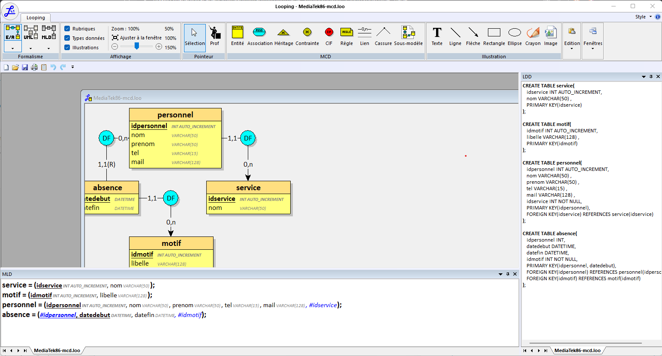Image resolution: width=662 pixels, height=356 pixels.
Task: Open a file via folder icon
Action: [15, 67]
